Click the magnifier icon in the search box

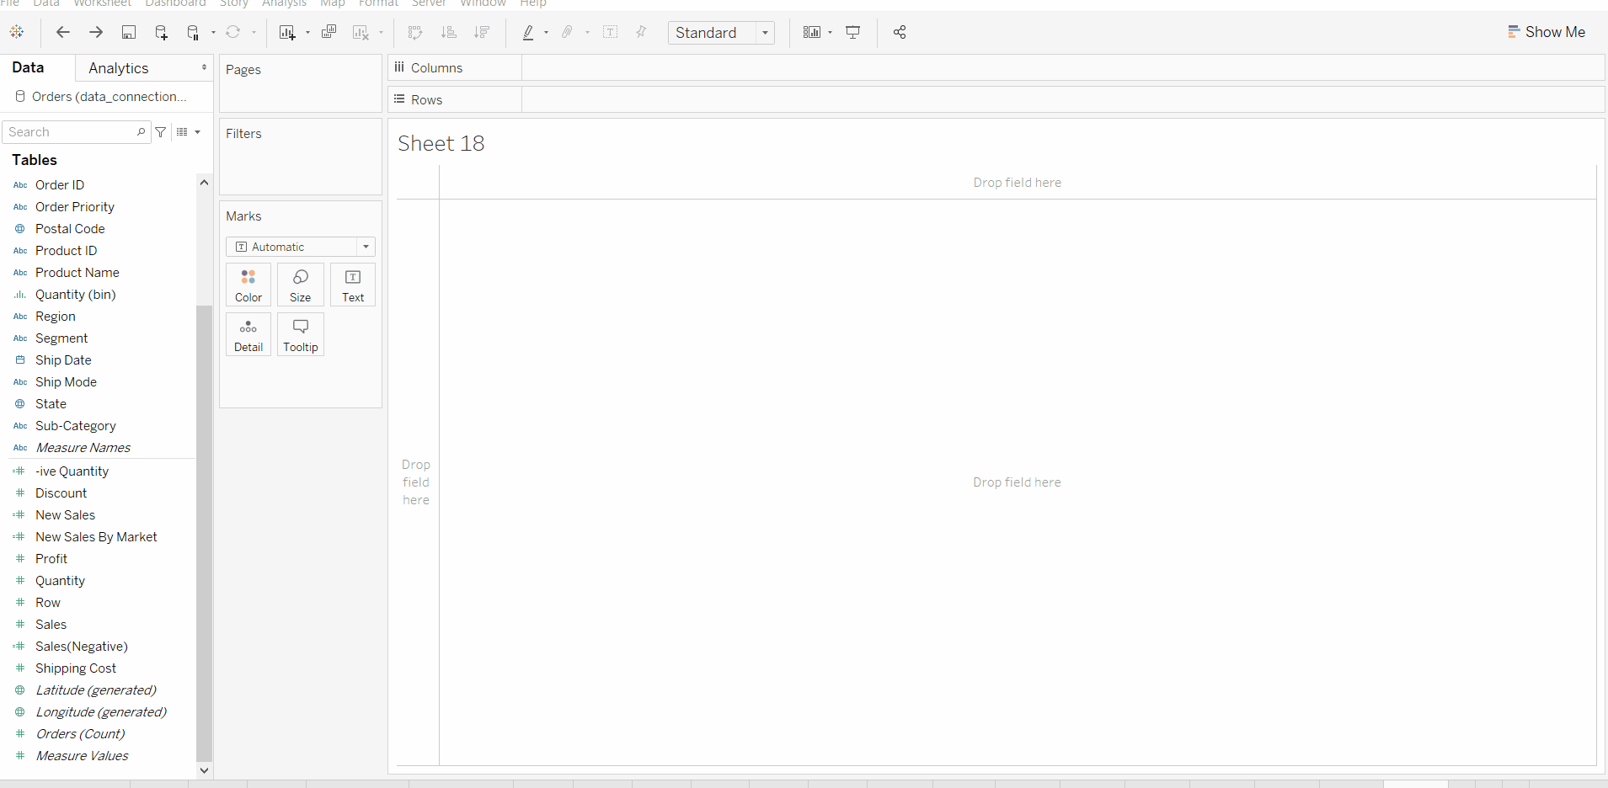coord(141,131)
